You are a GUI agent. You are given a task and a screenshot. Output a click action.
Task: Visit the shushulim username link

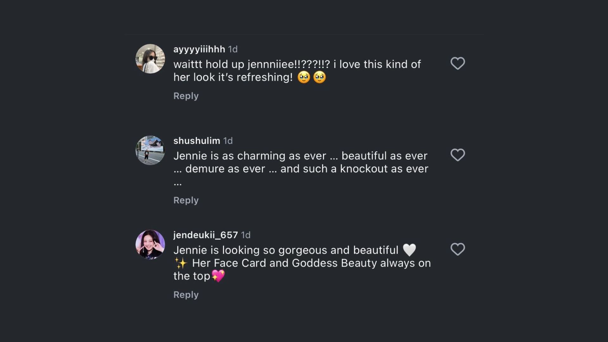[x=197, y=141]
